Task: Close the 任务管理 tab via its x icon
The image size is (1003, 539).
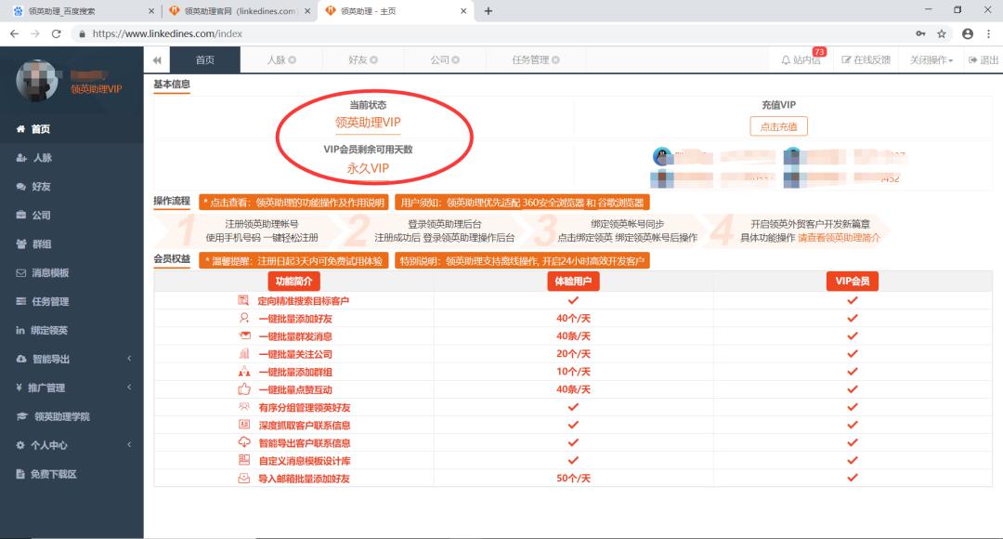Action: pos(556,60)
